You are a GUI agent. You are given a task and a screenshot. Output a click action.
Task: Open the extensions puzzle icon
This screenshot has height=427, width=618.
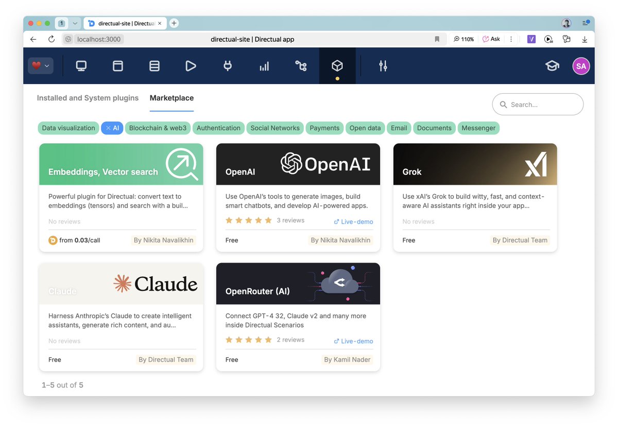point(566,39)
